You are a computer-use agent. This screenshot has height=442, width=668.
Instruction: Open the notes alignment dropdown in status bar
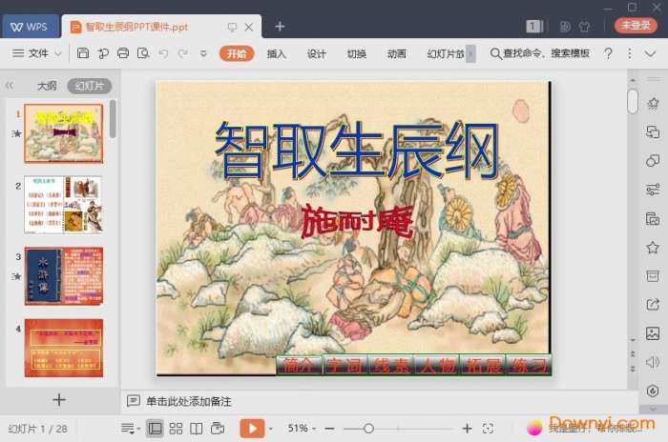(130, 429)
